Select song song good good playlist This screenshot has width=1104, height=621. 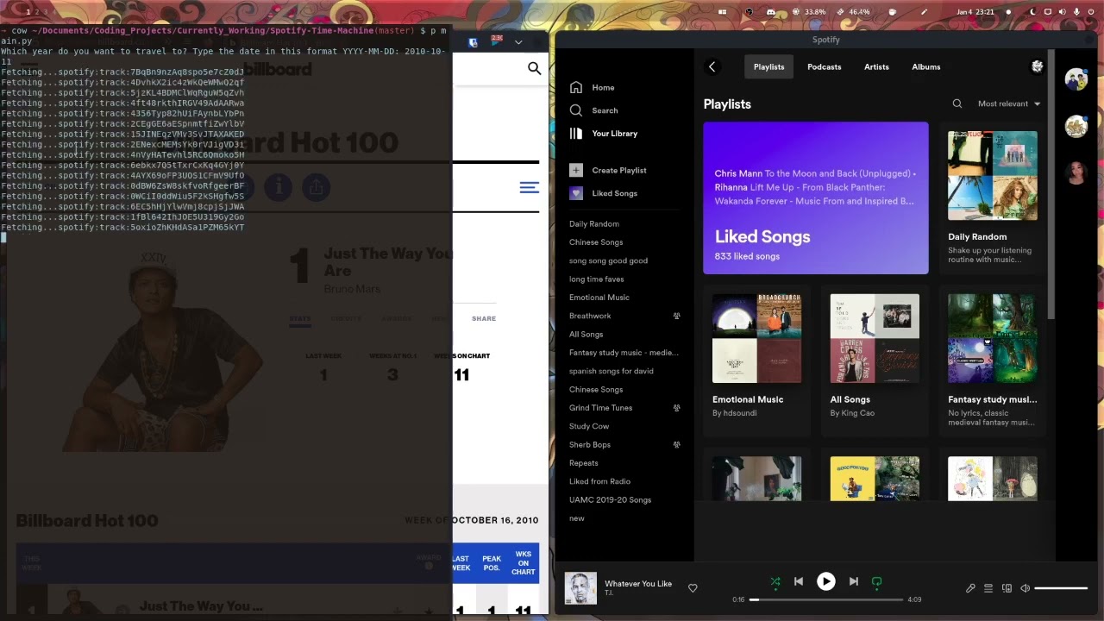[608, 260]
